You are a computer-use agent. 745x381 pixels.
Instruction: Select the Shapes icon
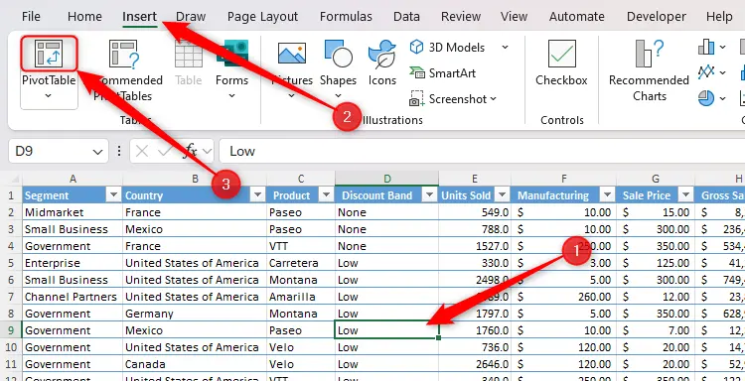tap(338, 54)
